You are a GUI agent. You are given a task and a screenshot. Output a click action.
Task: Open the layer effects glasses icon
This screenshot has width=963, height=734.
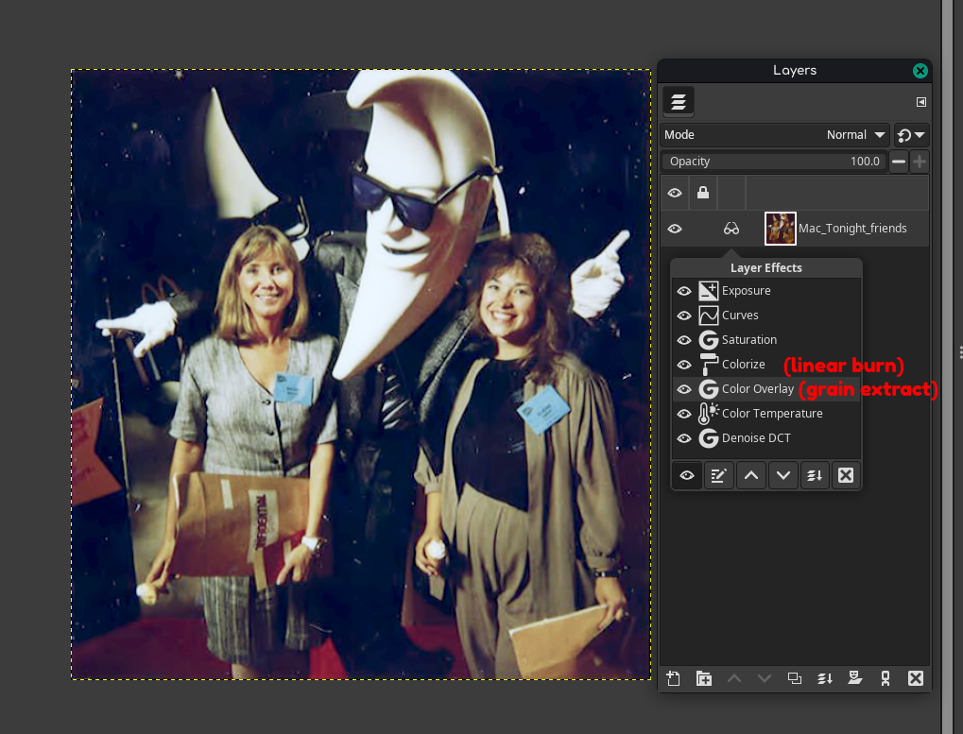coord(731,229)
